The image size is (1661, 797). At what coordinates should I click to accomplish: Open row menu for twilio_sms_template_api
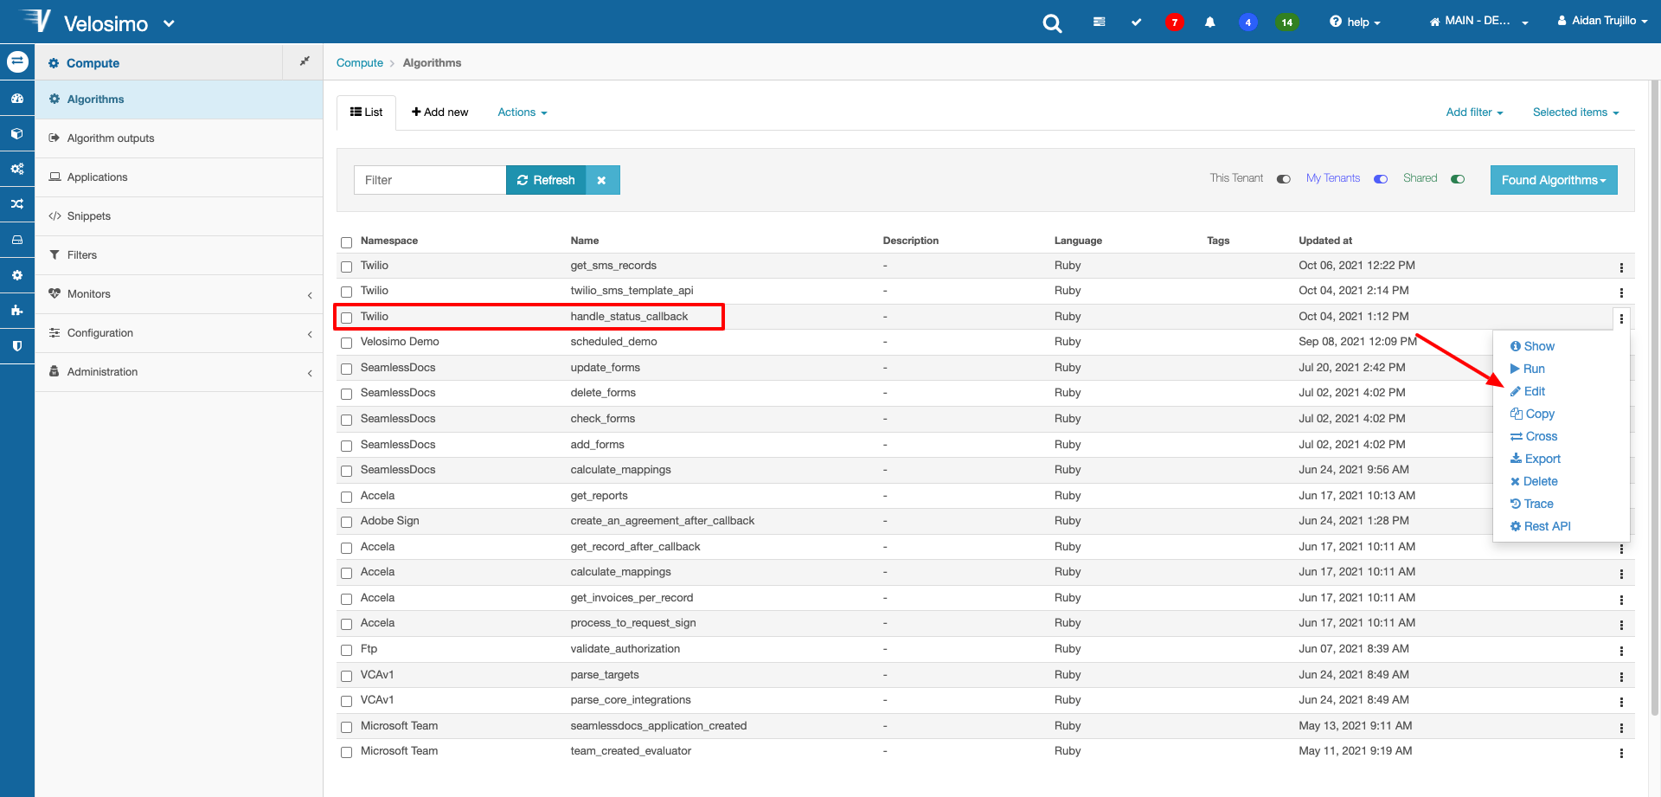(1621, 292)
